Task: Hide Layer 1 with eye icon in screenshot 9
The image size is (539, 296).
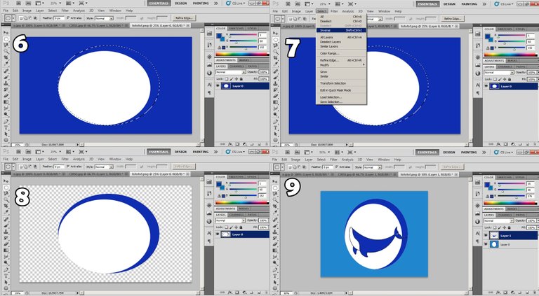Action: click(x=486, y=235)
